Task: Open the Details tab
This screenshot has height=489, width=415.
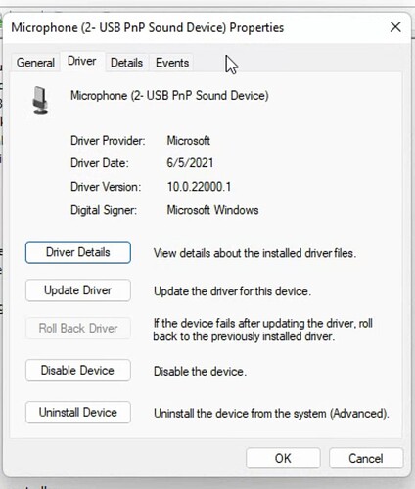Action: [x=126, y=63]
